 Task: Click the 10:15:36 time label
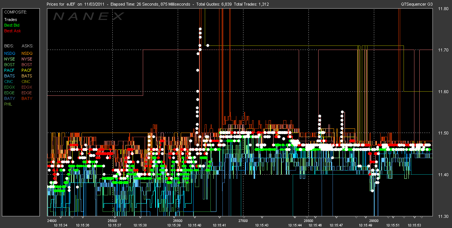pos(82,225)
